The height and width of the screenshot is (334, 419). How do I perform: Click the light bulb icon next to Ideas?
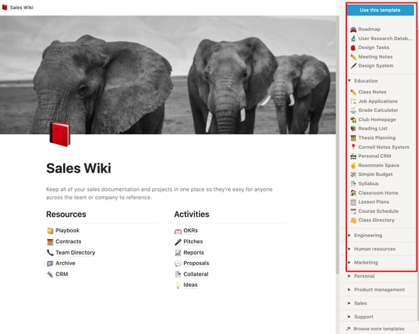click(178, 285)
